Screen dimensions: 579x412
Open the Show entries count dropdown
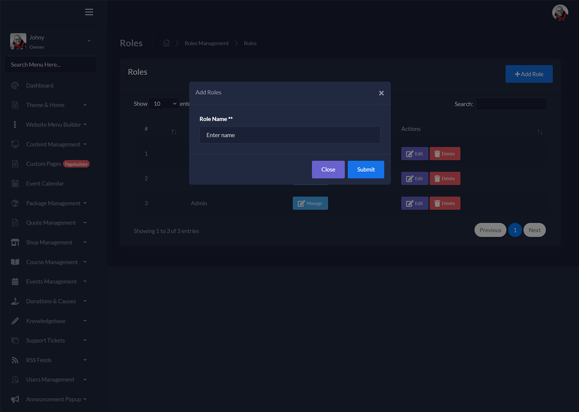[164, 104]
